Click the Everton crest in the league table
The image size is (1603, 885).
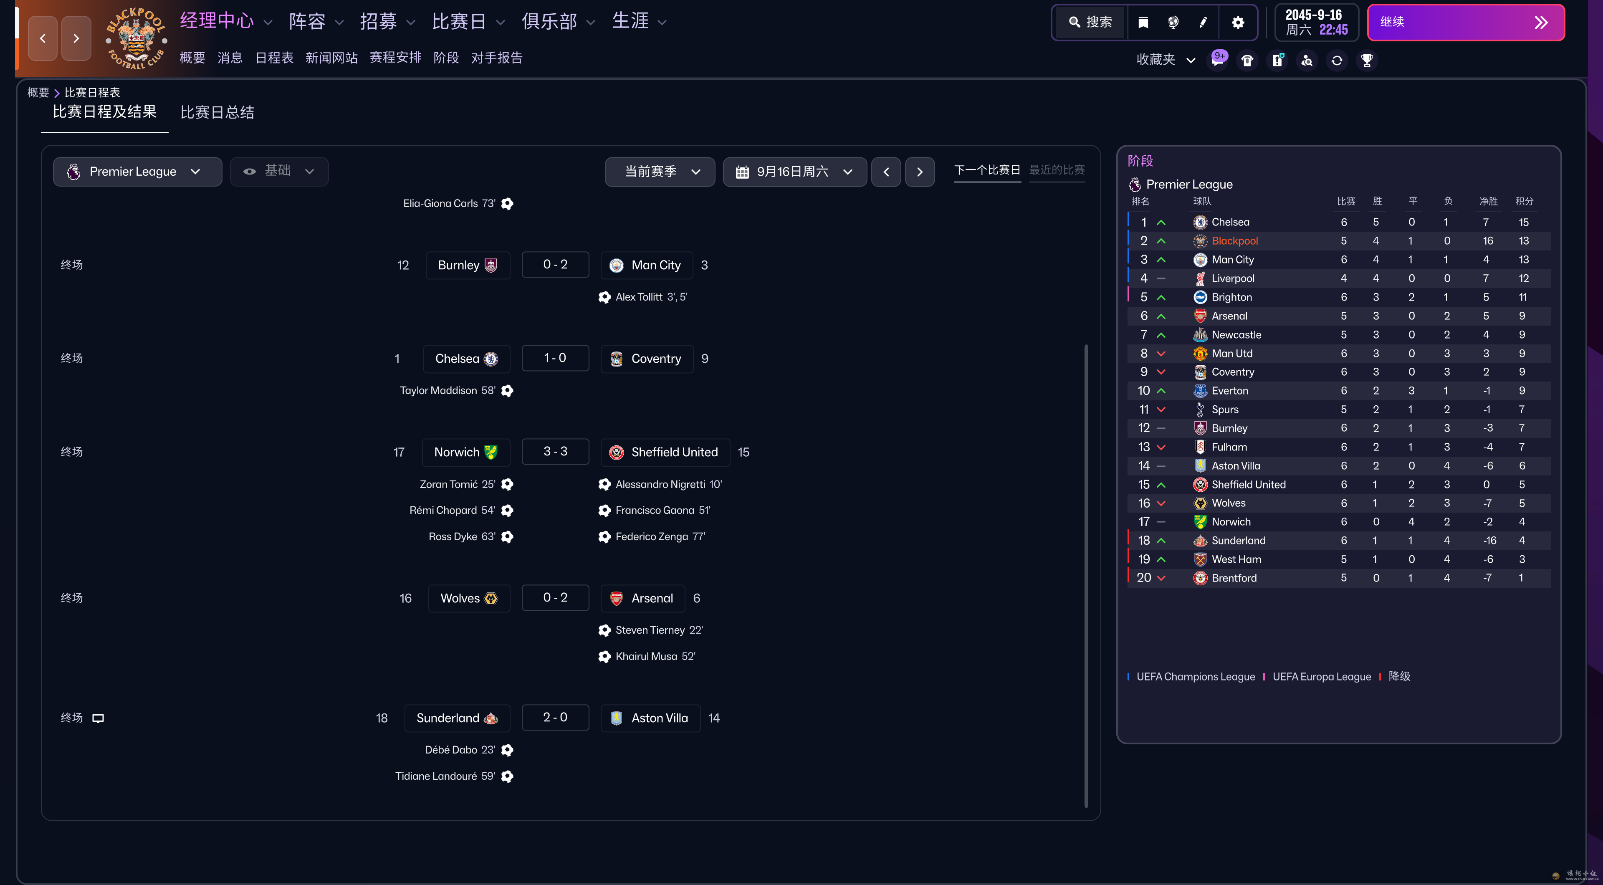(x=1201, y=391)
